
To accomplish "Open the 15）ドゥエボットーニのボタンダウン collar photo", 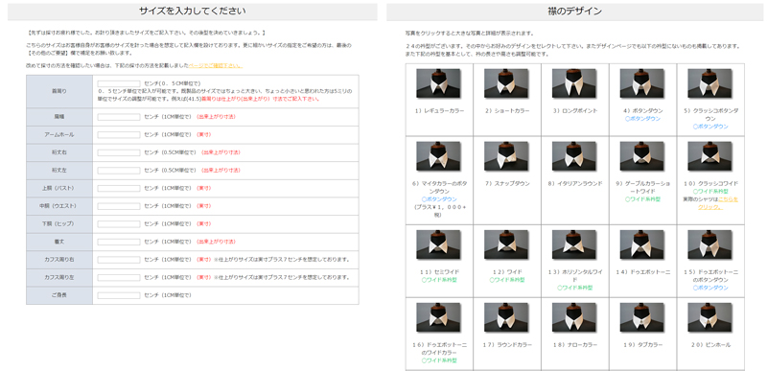I will [x=709, y=244].
